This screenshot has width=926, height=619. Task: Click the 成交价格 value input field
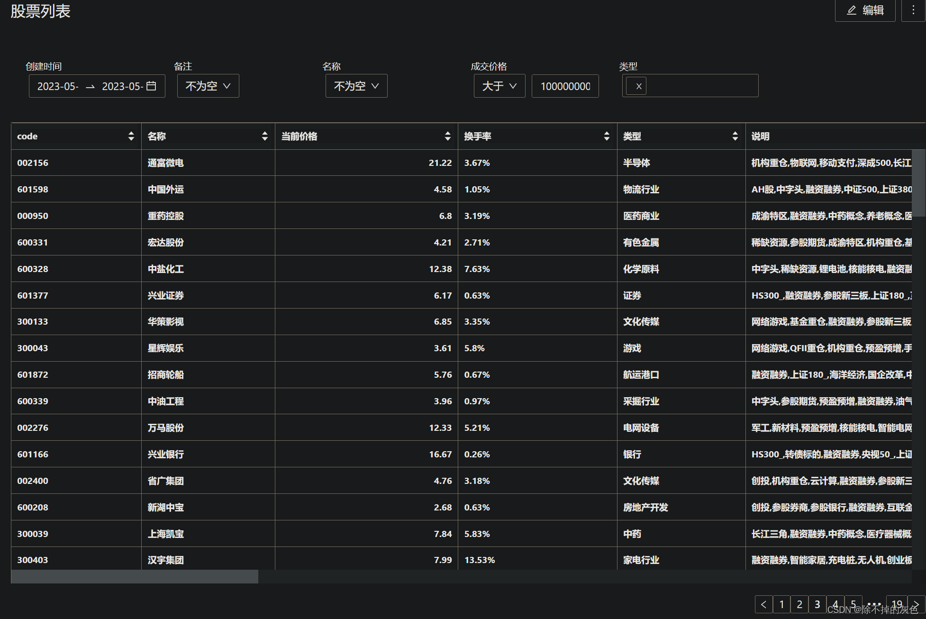565,86
